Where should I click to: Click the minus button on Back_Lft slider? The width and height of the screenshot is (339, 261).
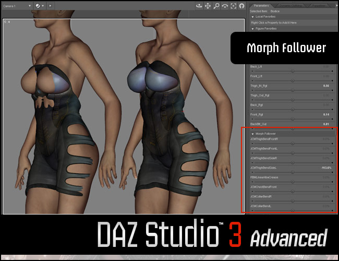(252, 71)
